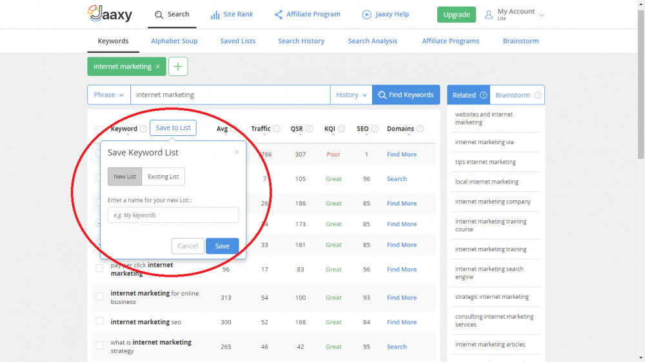
Task: Open the Phrase dropdown
Action: (108, 95)
